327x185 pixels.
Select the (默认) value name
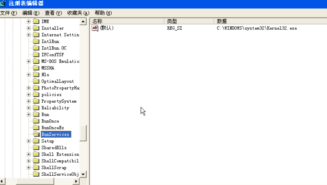pos(107,28)
